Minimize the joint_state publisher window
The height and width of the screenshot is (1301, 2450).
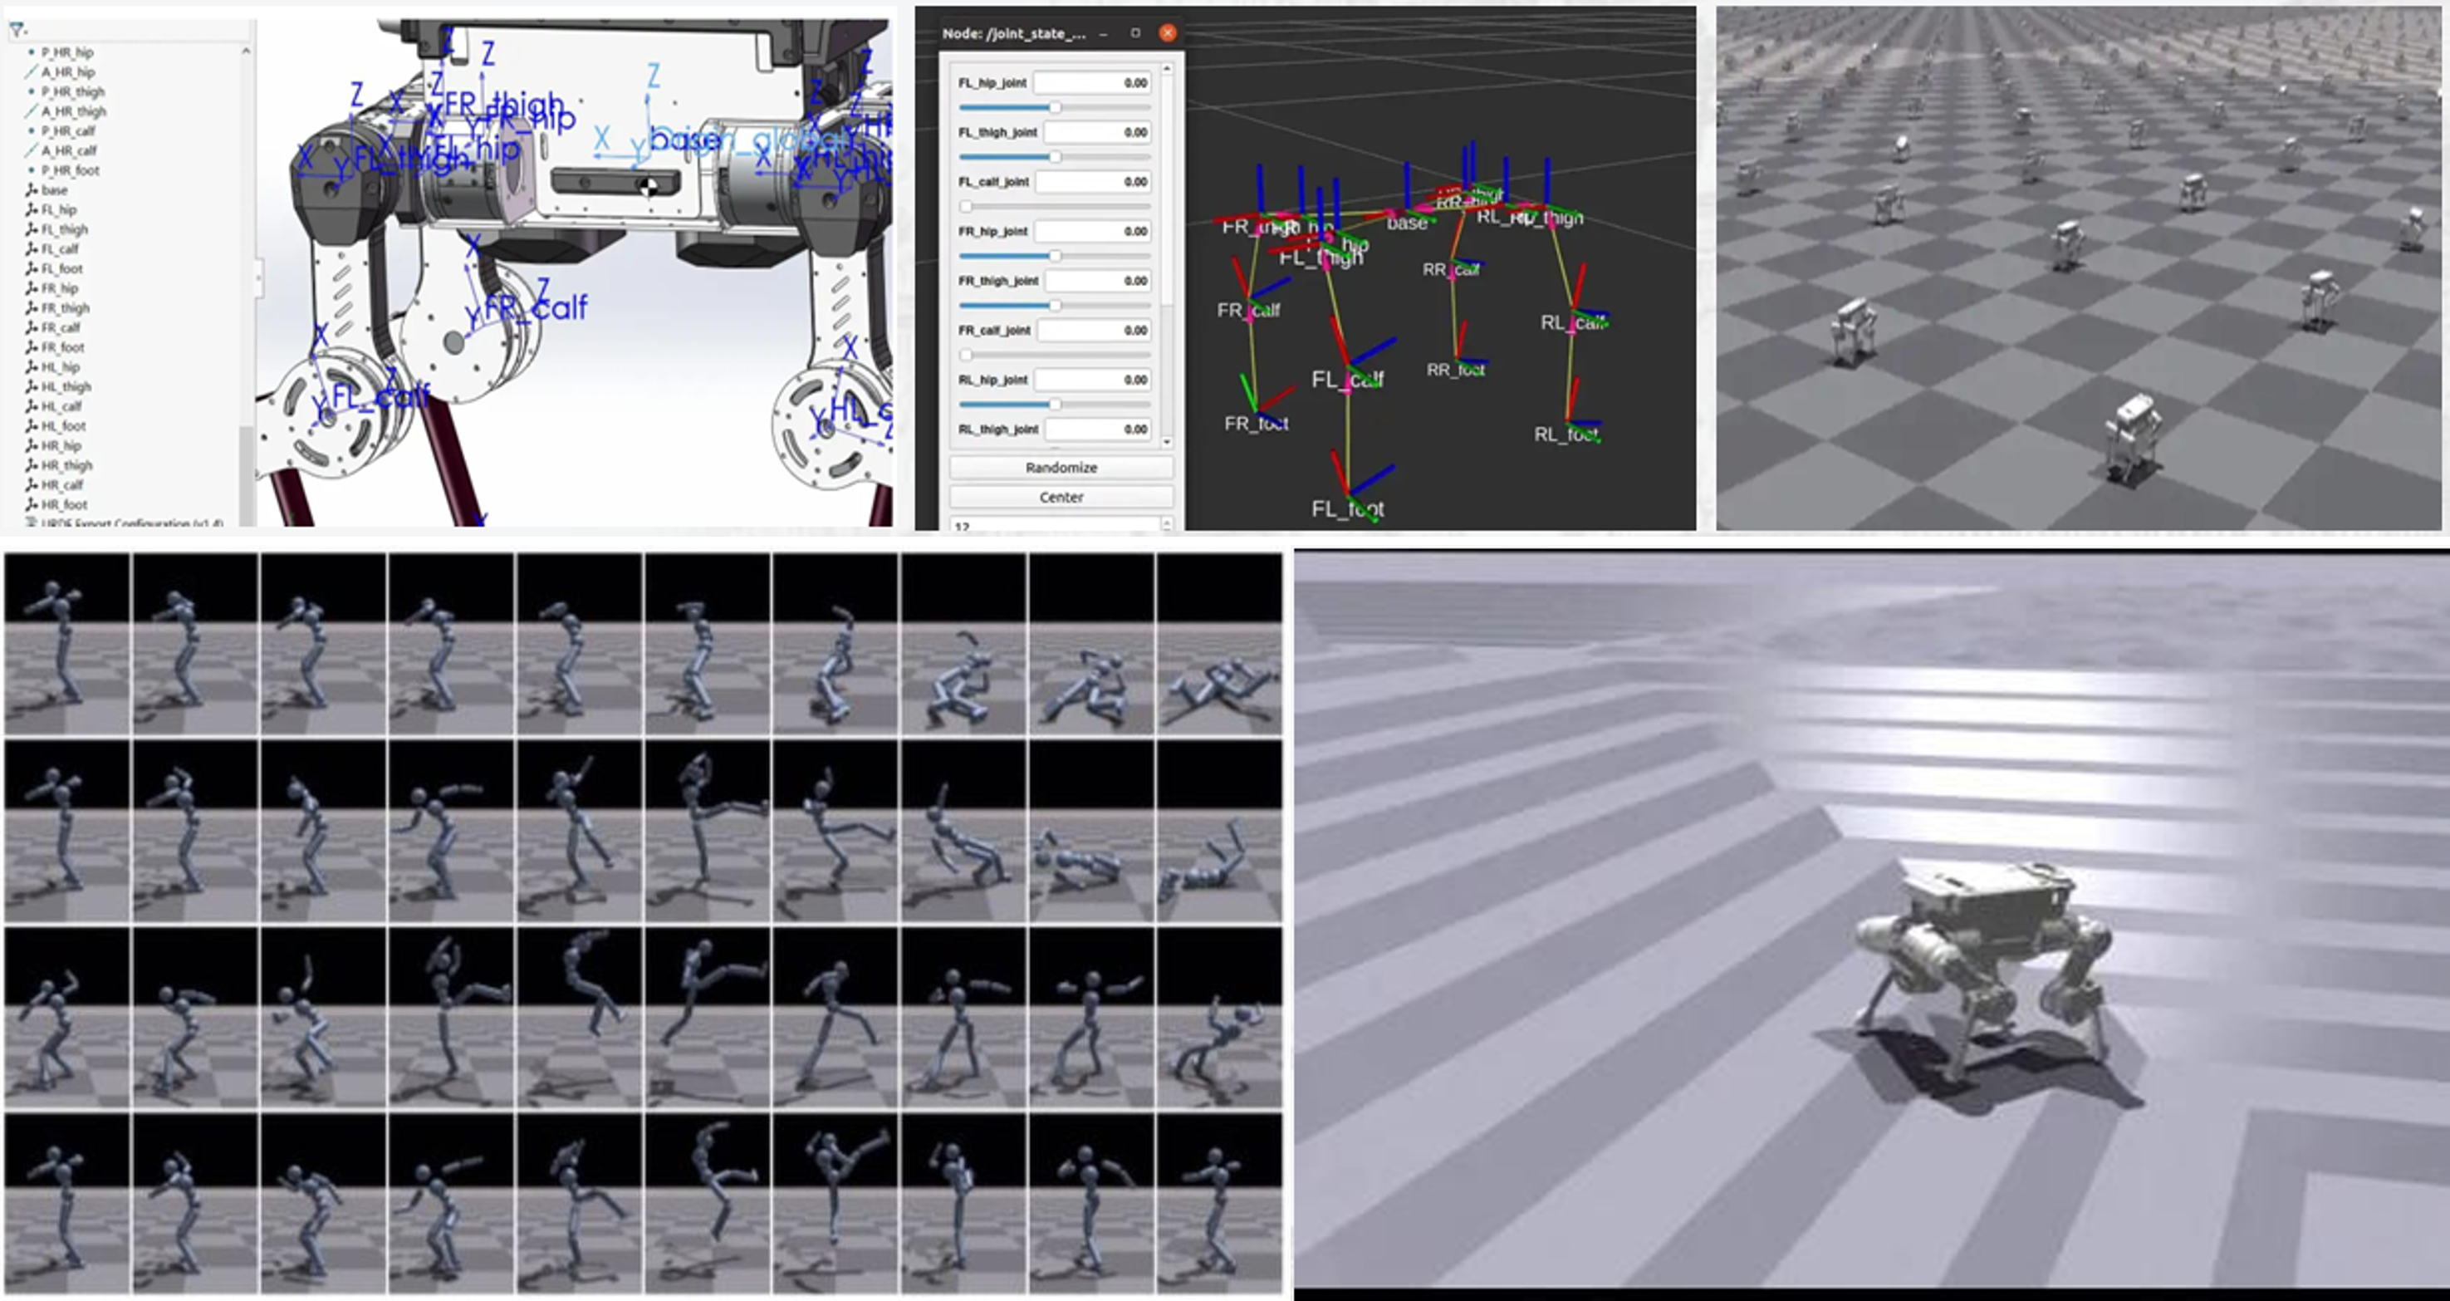(x=1103, y=33)
